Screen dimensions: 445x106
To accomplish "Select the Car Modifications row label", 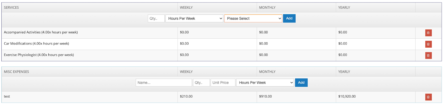I will 36,44.
